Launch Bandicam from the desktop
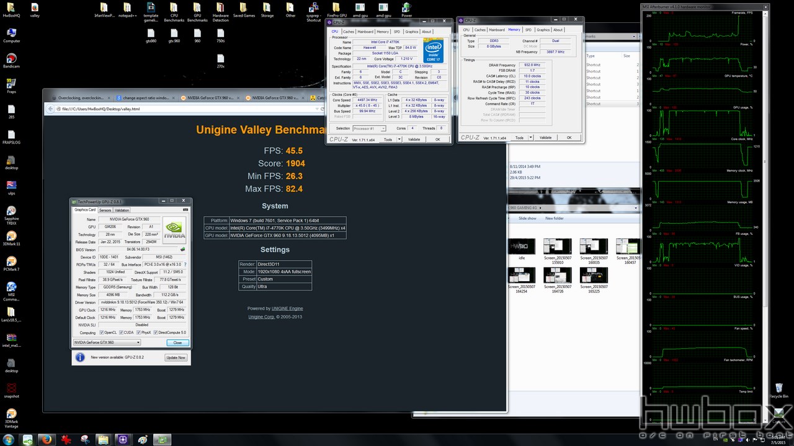 [11, 61]
